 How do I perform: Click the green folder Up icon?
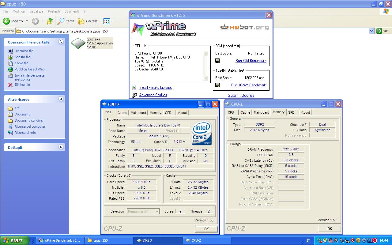[50, 21]
